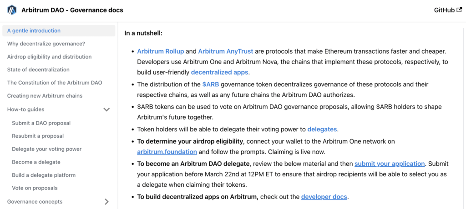
Task: Click the Arbitrum logo icon
Action: click(11, 10)
